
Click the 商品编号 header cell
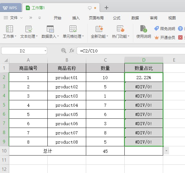(x=28, y=68)
